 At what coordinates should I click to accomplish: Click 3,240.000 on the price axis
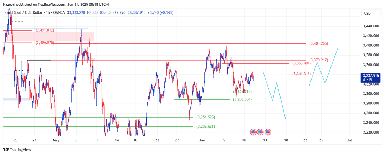pos(371,123)
